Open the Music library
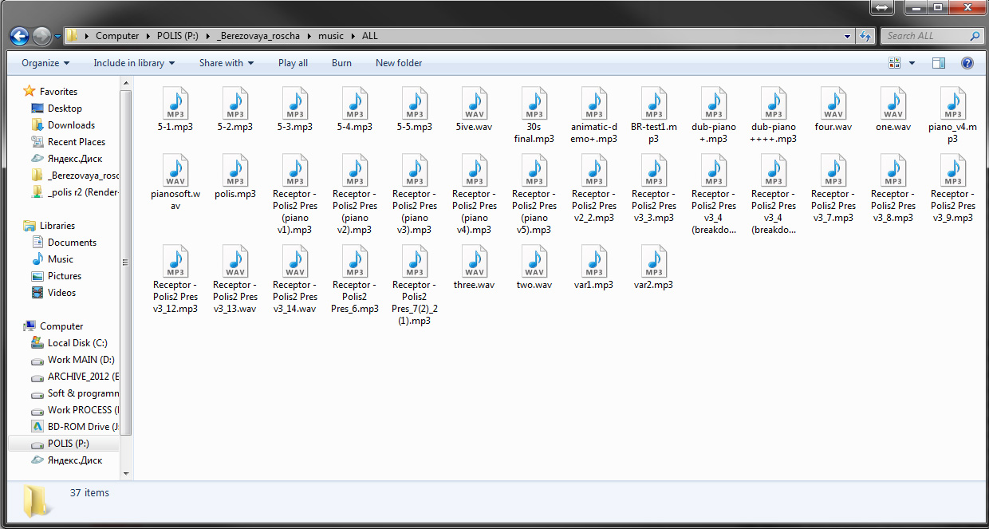This screenshot has height=529, width=989. coord(60,259)
